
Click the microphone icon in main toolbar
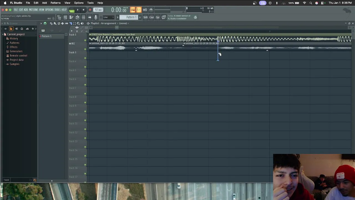click(96, 17)
